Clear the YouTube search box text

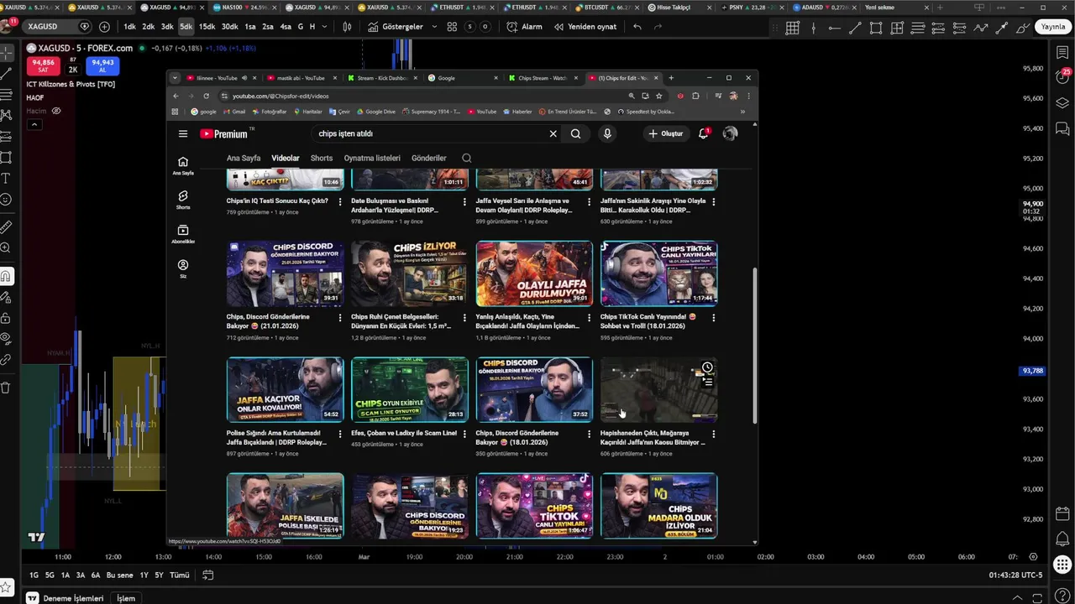click(553, 133)
